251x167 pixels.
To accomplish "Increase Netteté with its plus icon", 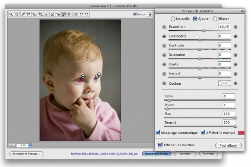I will (235, 74).
